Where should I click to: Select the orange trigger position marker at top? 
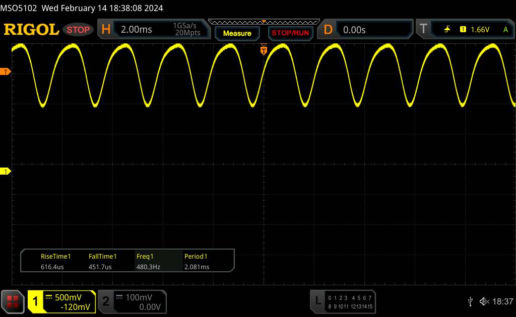point(264,50)
